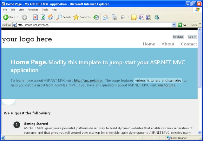Open the Favorites menu
Viewport: 203px width, 141px height.
pyautogui.click(x=33, y=10)
